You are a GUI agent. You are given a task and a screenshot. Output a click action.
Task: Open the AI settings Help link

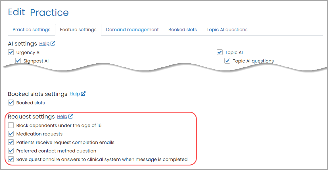tap(44, 43)
